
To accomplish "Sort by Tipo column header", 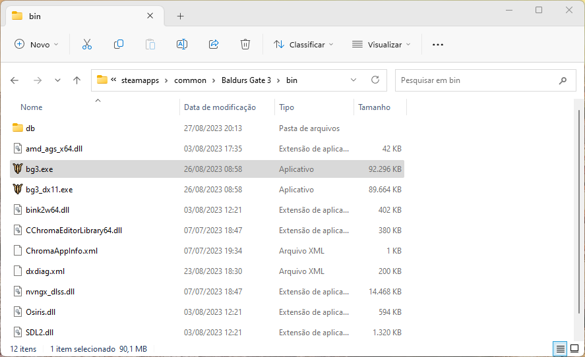I will click(x=286, y=107).
